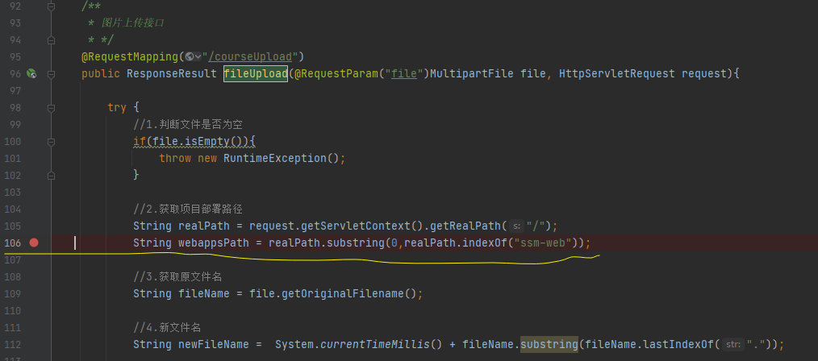Viewport: 818px width, 361px height.
Task: Click the comment "//2.获取项目部署路径"
Action: tap(188, 210)
